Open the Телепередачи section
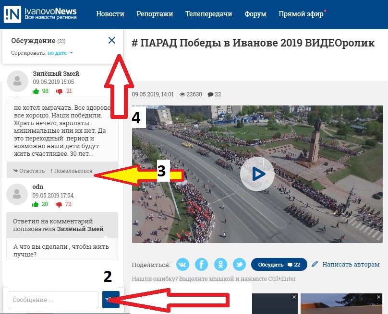388x314 pixels. (x=208, y=14)
